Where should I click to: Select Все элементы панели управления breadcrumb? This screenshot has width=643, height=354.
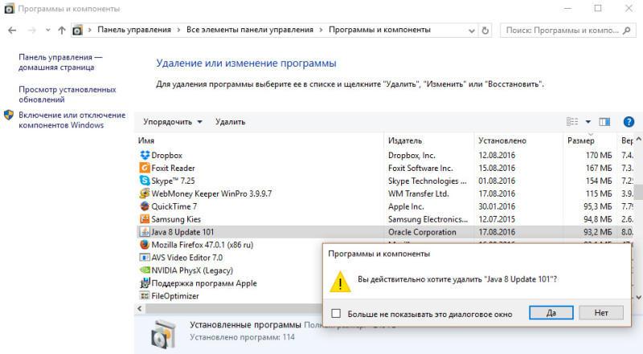pos(250,30)
